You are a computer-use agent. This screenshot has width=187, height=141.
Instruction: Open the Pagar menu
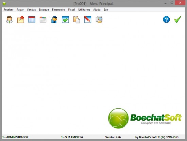(x=20, y=10)
